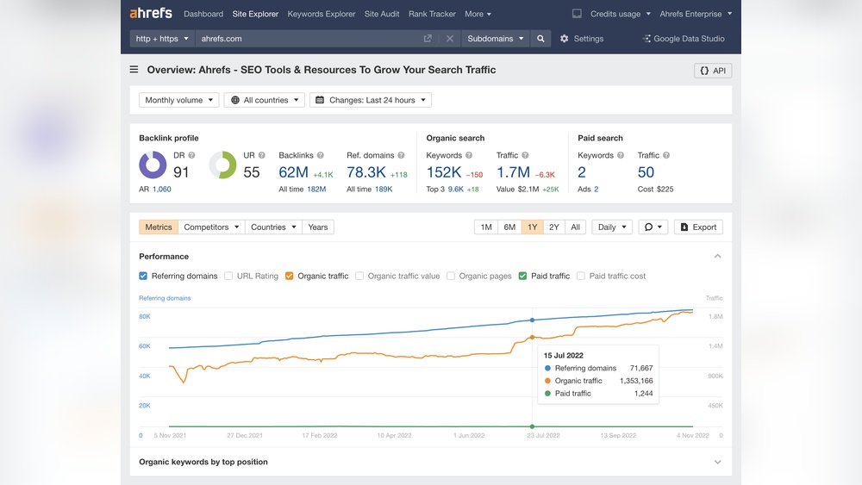The height and width of the screenshot is (485, 862).
Task: Click the AR 1,060 rank link
Action: tap(162, 189)
